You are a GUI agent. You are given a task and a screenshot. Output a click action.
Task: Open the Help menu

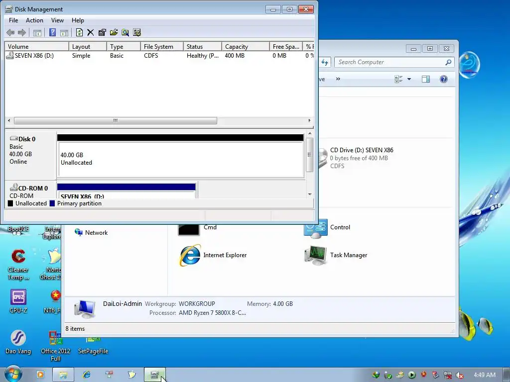click(78, 20)
